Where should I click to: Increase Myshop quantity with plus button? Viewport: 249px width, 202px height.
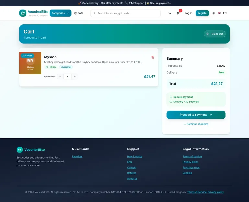point(75,77)
